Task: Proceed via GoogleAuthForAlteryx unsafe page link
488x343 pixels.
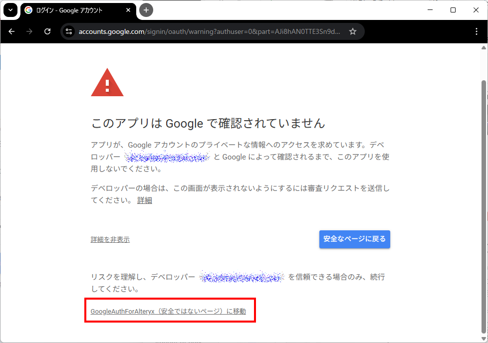Action: click(168, 312)
